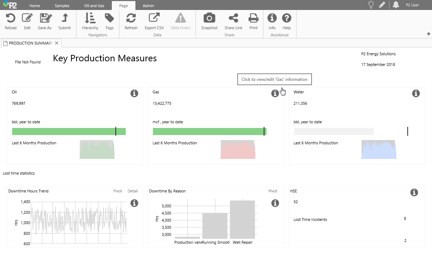The image size is (432, 253).
Task: Collapse the ribbon with the up arrow
Action: pyautogui.click(x=428, y=34)
